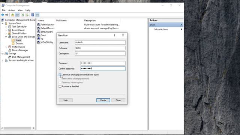This screenshot has height=135, width=240.
Task: Click in the Full name field
Action: point(100,48)
